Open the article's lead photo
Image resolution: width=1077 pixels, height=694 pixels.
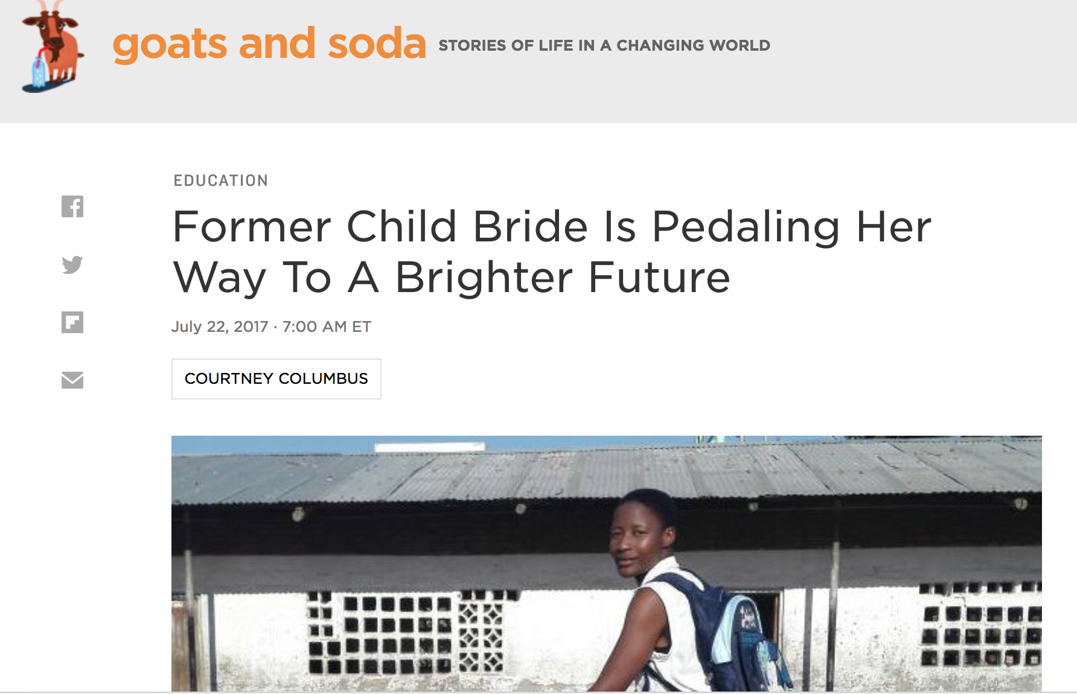(606, 564)
